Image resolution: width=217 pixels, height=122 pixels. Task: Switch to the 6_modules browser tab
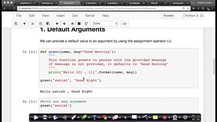[x=135, y=3]
